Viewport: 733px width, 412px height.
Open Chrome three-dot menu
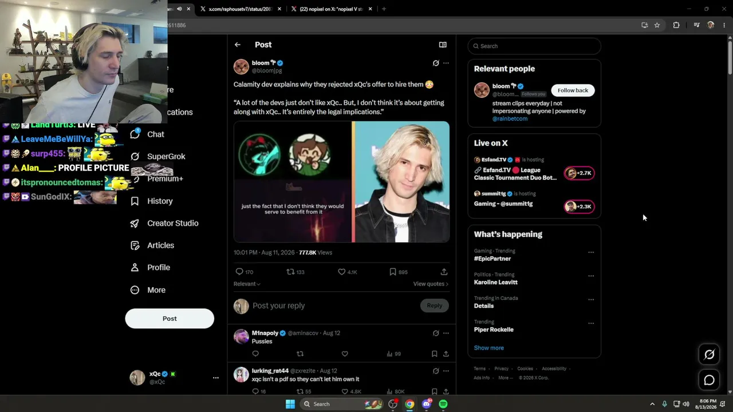point(724,25)
